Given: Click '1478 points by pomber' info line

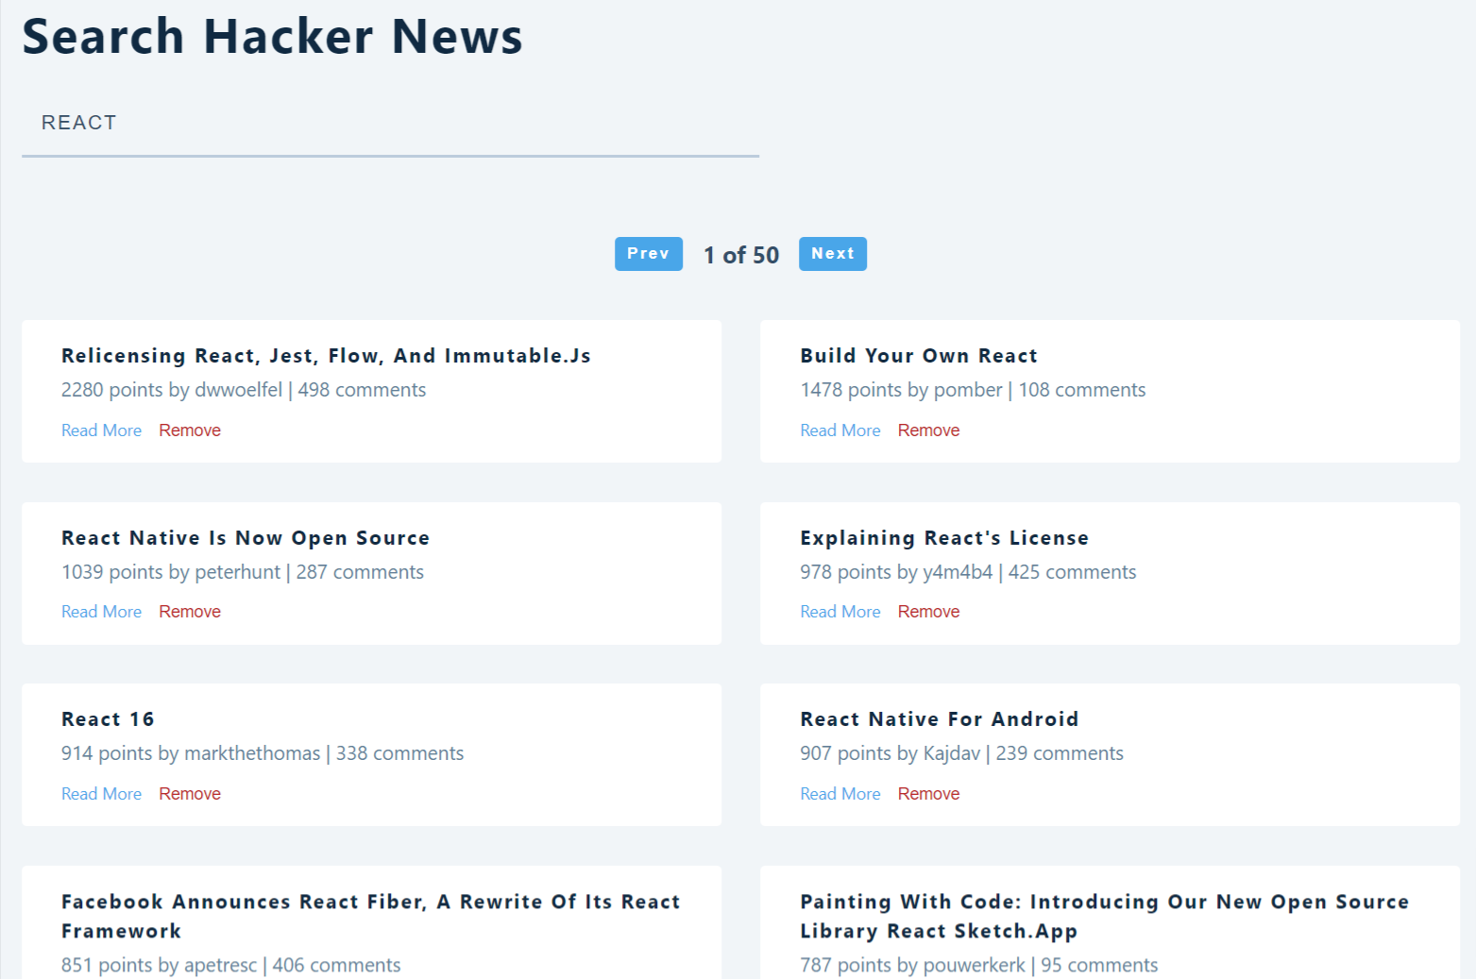Looking at the screenshot, I should click(x=973, y=390).
